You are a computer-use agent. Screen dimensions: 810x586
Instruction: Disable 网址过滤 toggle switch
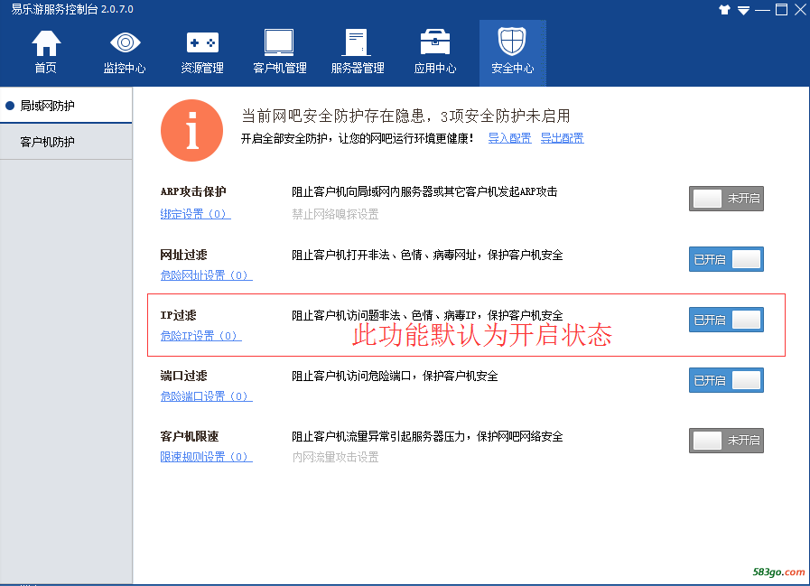point(726,259)
